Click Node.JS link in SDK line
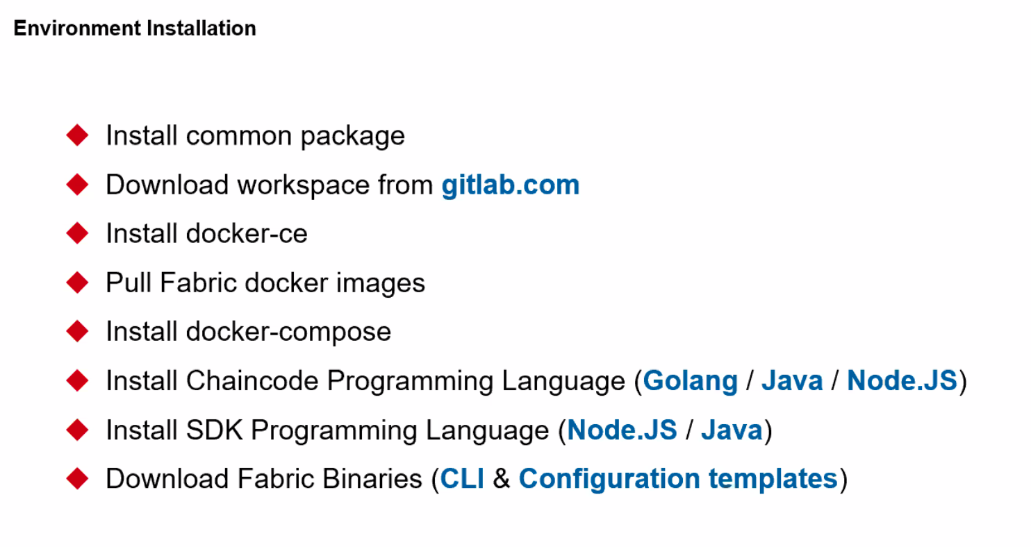 click(622, 430)
